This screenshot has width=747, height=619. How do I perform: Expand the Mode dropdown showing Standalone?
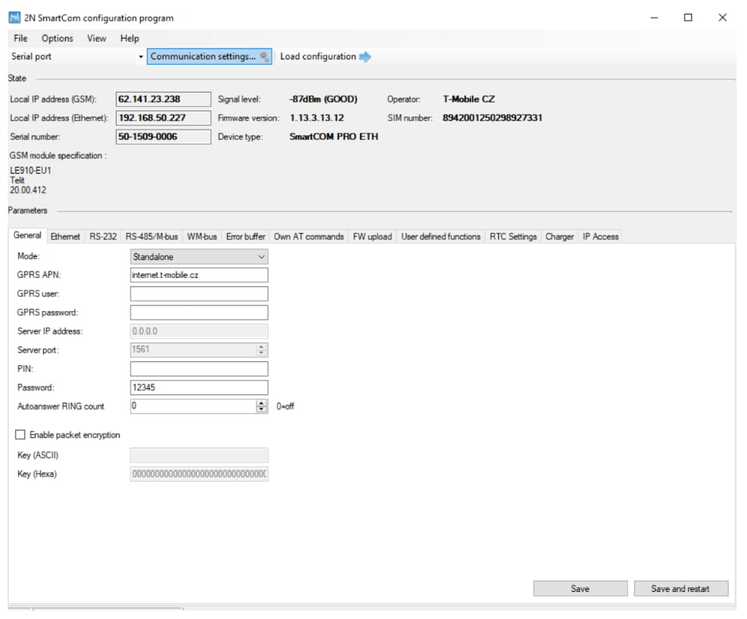tap(199, 257)
